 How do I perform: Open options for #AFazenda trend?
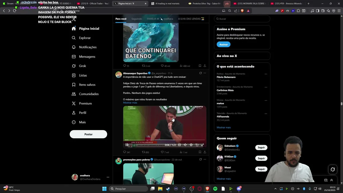point(266,114)
